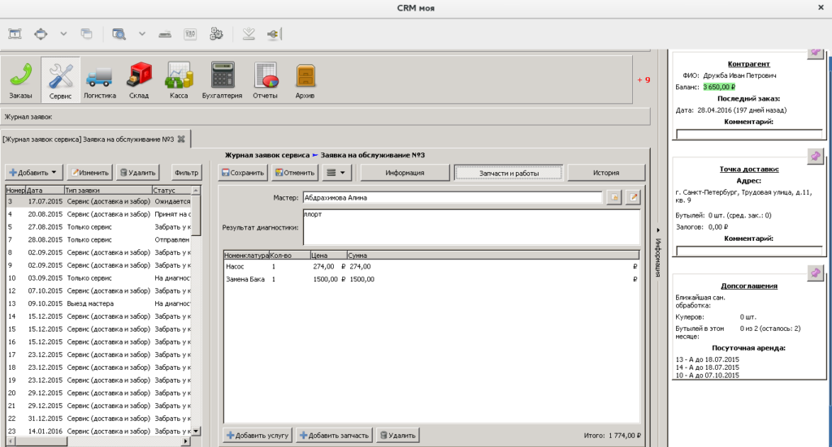The width and height of the screenshot is (832, 447).
Task: Click the Контрагент Комментарий input field
Action: pyautogui.click(x=748, y=134)
